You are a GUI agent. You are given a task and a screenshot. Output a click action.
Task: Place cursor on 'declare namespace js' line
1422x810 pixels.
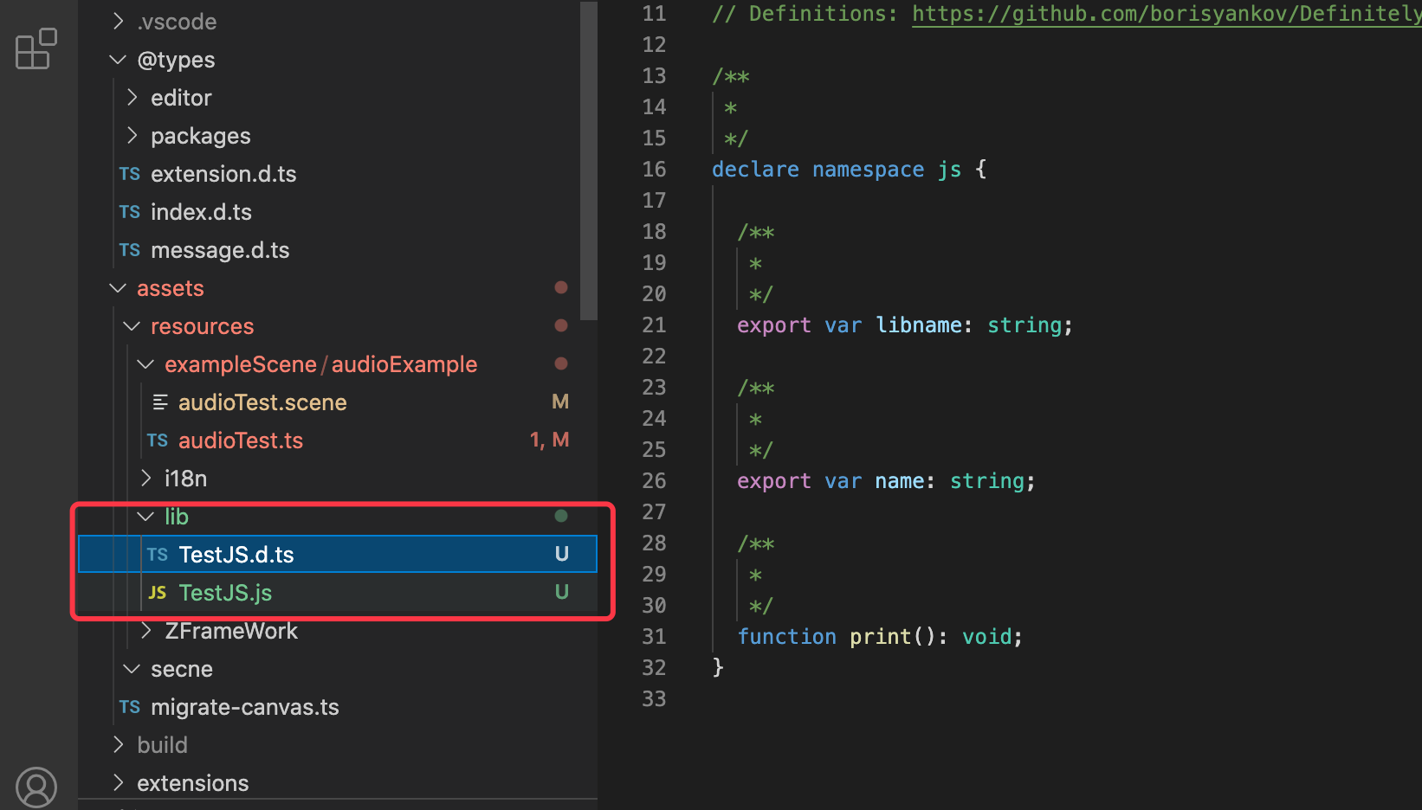tap(849, 170)
